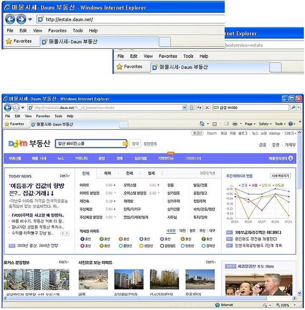
Task: Open 용인에도 경전철 개통된다 headline
Action: 256,239
